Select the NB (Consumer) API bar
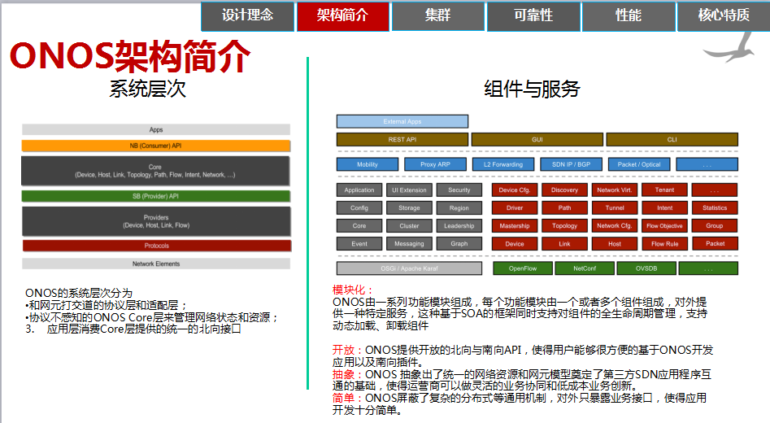The height and width of the screenshot is (423, 770). coord(156,146)
